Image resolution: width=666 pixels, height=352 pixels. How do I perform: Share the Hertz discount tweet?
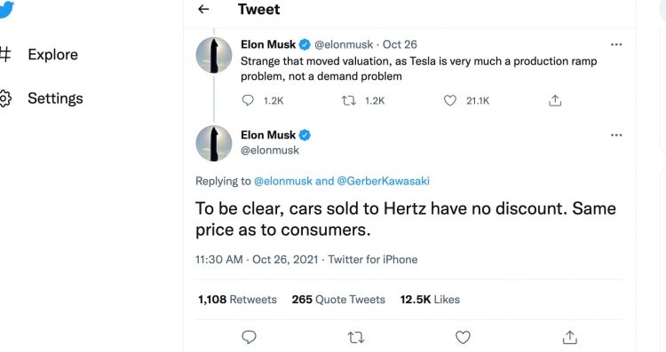point(569,338)
